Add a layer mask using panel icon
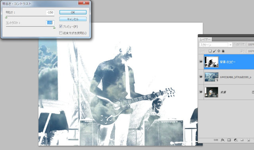254x150 pixels. tap(229, 140)
